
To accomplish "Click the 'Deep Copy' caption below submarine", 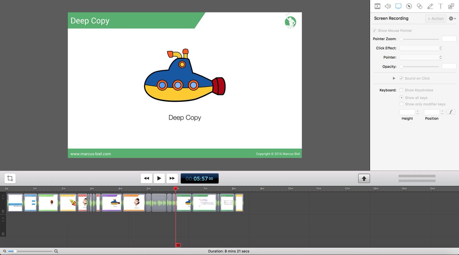I will point(185,118).
